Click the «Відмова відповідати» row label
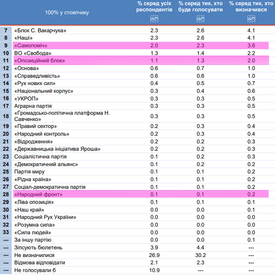Image resolution: width=275 pixels, height=275 pixels. tap(39, 263)
